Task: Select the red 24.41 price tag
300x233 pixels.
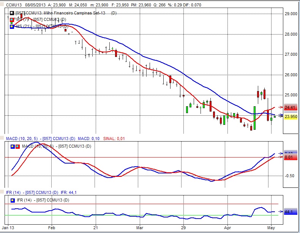Action: tap(291, 108)
